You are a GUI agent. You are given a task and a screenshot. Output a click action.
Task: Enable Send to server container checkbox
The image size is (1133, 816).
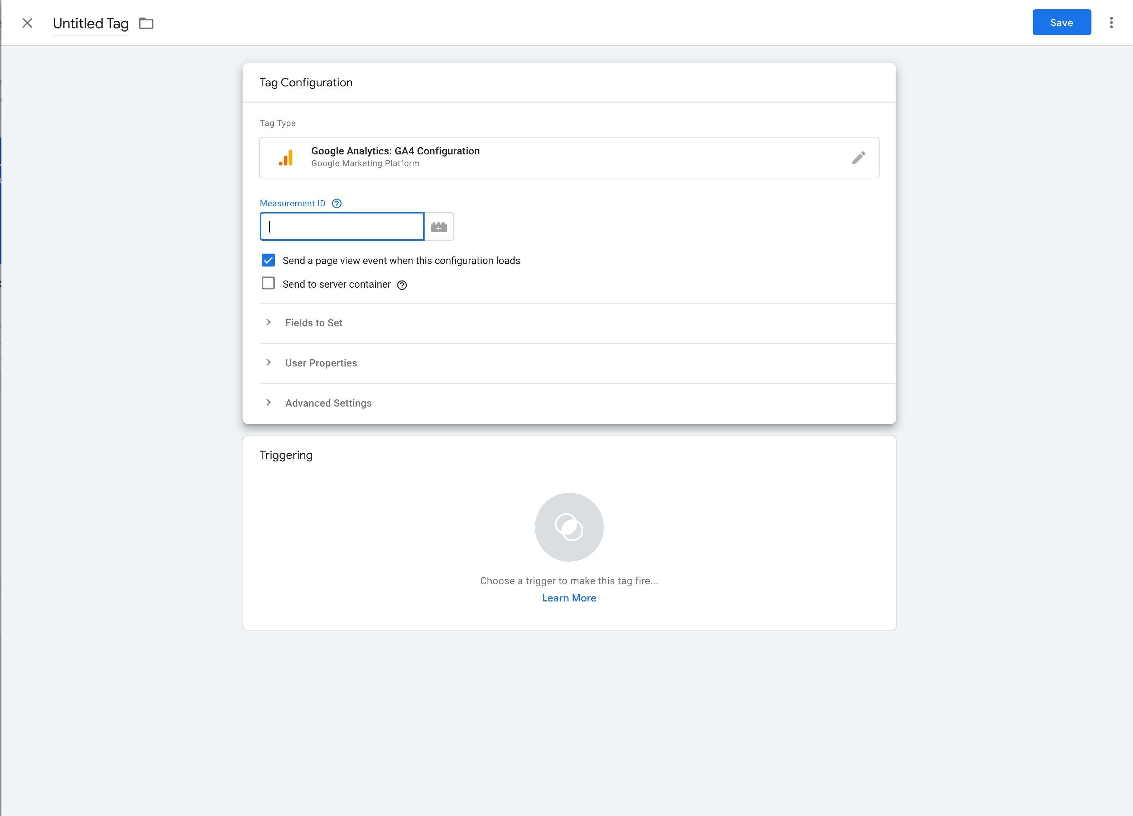268,284
